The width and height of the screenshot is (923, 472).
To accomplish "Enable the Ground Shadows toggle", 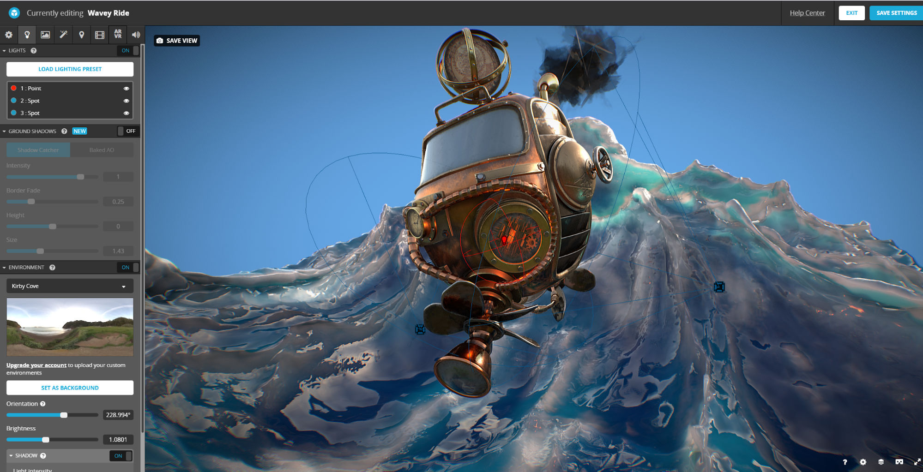I will click(127, 131).
